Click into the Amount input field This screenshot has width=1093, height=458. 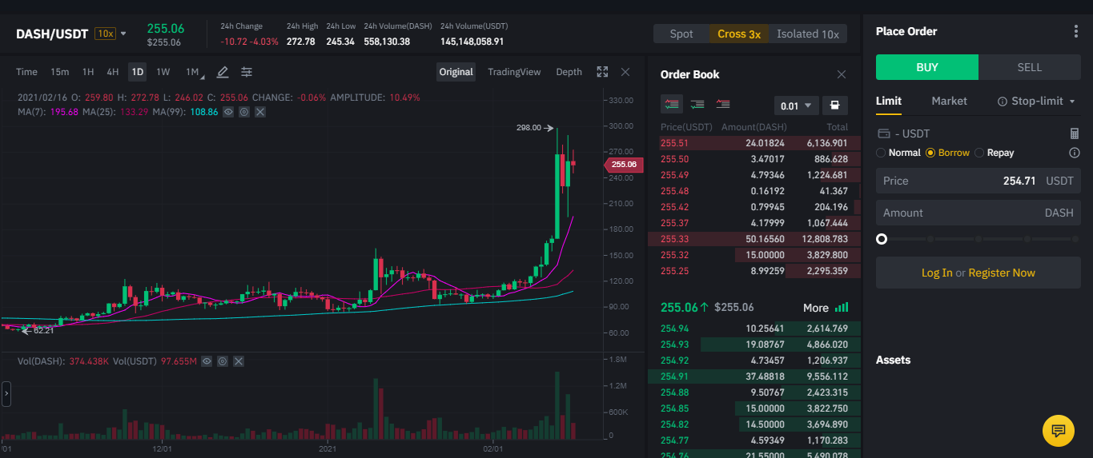coord(978,213)
